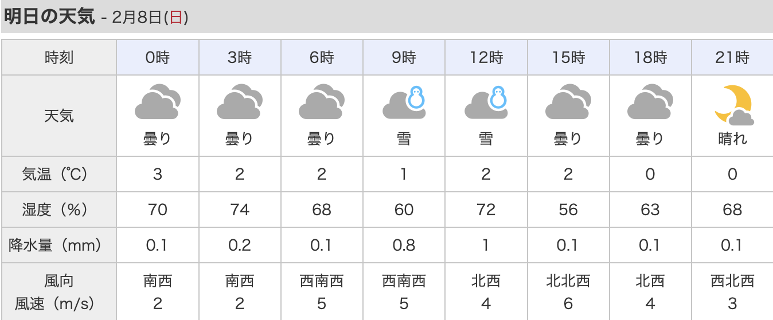This screenshot has height=320, width=773.
Task: Click the cloudy icon at 0時
Action: (x=158, y=103)
